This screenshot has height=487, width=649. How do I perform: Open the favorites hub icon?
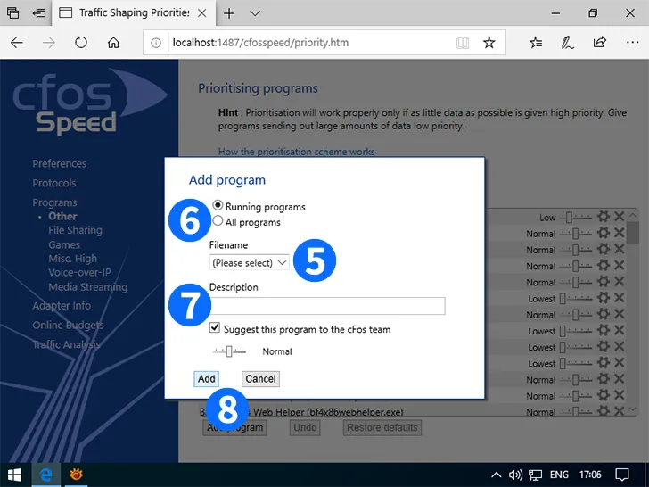coord(536,42)
